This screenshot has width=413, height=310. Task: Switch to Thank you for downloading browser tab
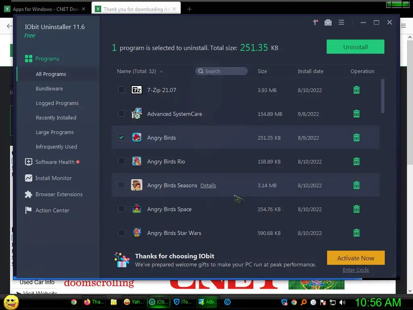(136, 9)
